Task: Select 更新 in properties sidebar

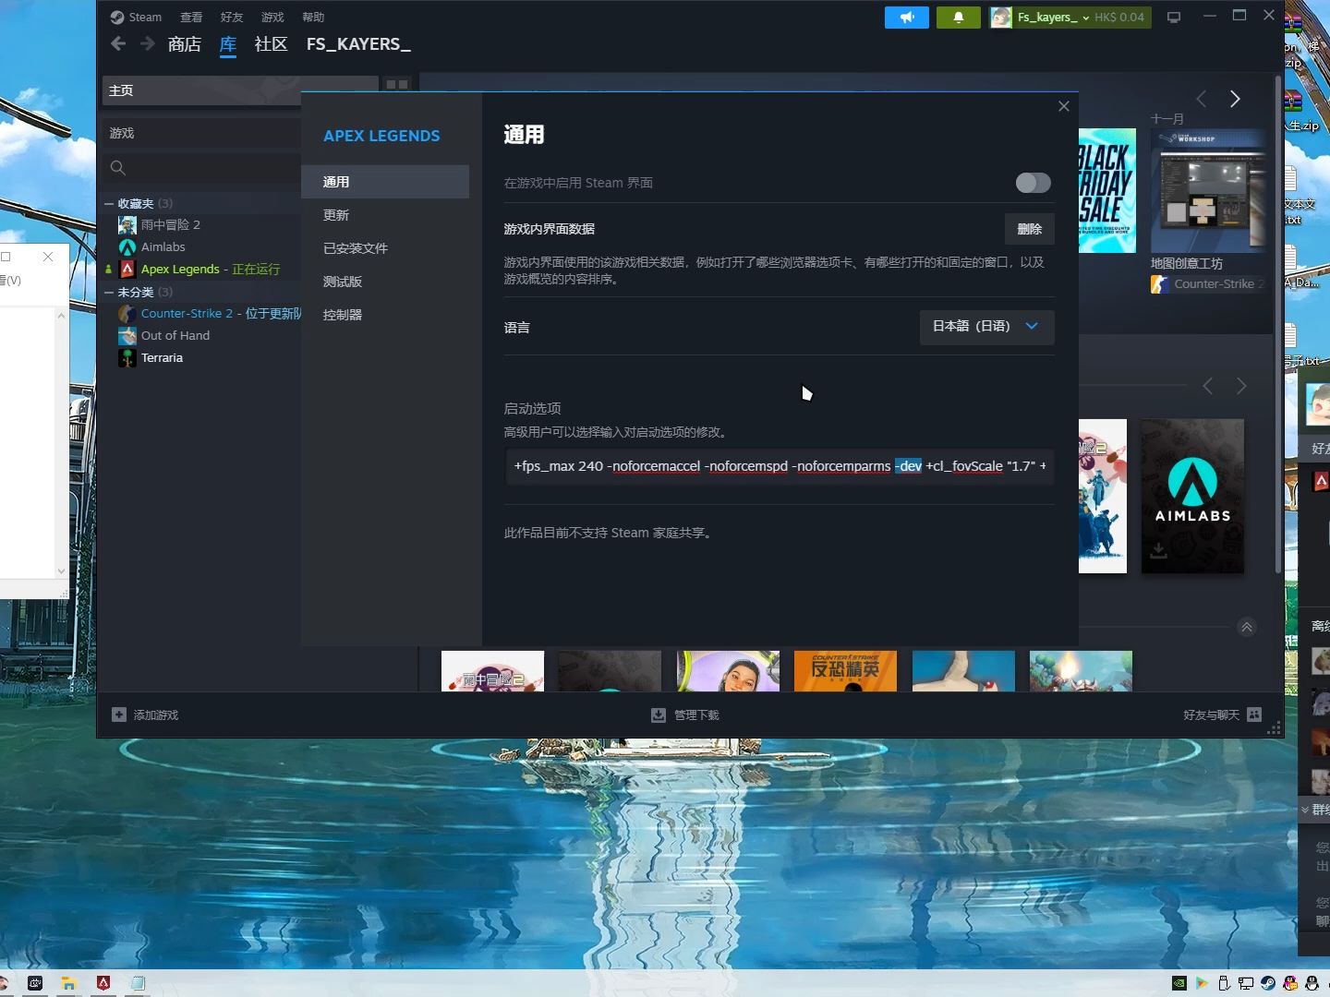Action: [385, 215]
